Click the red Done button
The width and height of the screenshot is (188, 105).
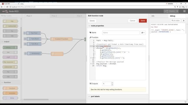143,21
